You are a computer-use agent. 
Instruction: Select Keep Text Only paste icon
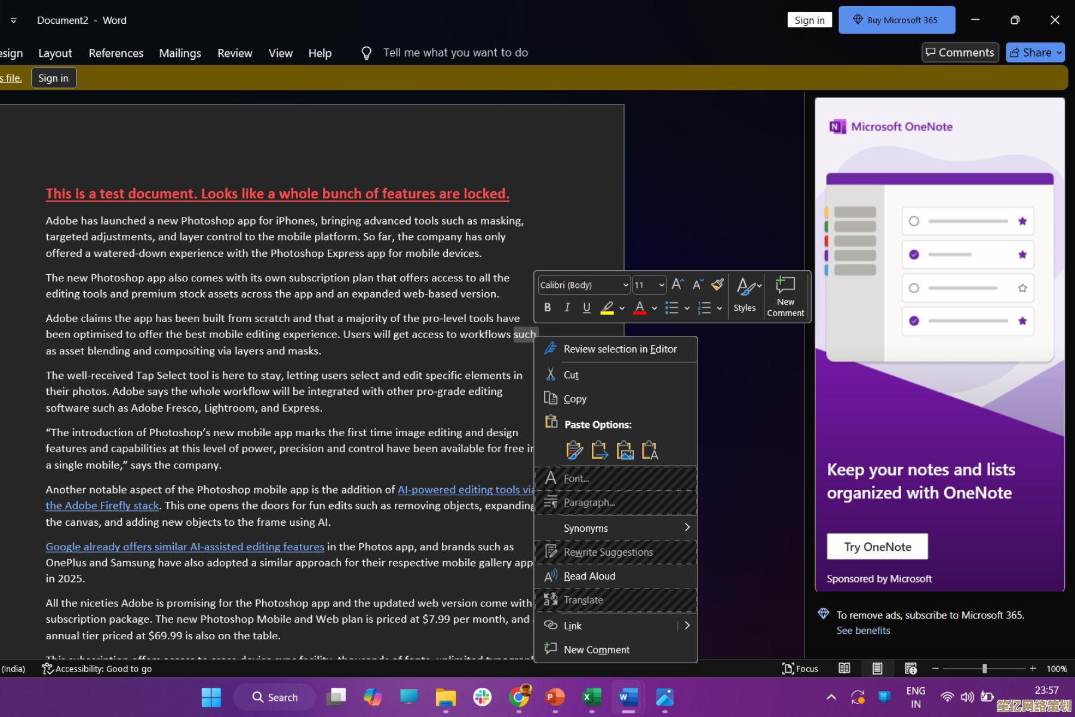(x=650, y=450)
